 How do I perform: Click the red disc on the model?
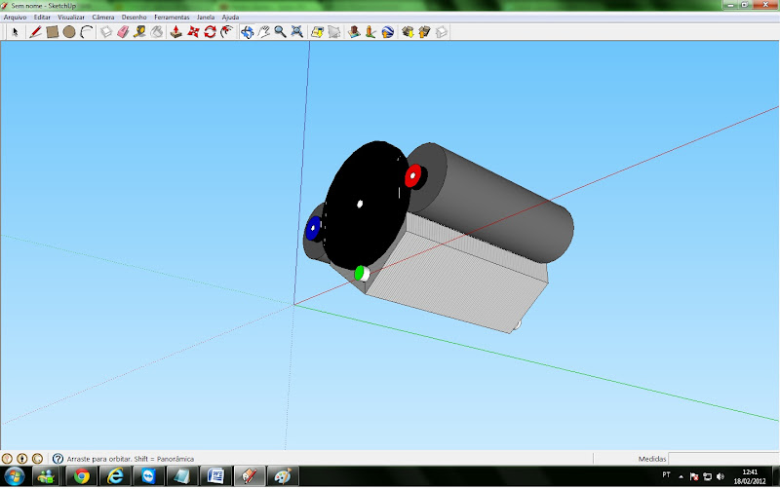point(412,176)
